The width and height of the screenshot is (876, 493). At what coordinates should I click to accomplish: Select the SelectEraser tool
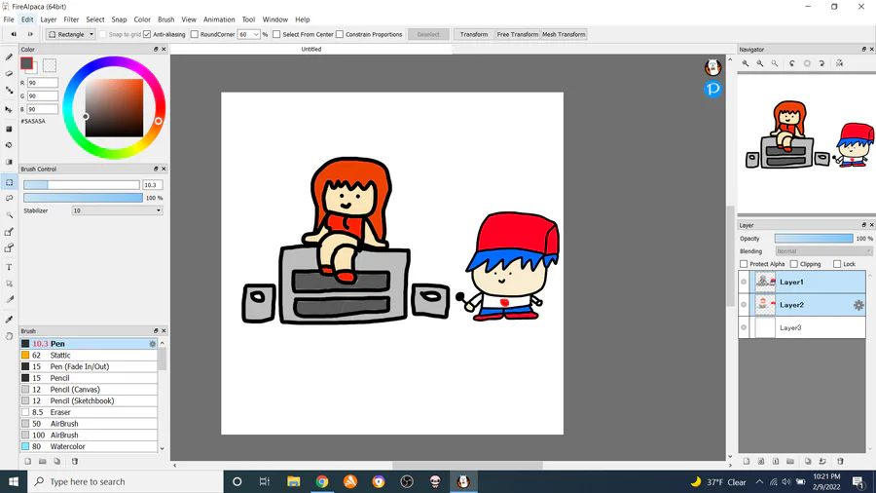pyautogui.click(x=9, y=248)
